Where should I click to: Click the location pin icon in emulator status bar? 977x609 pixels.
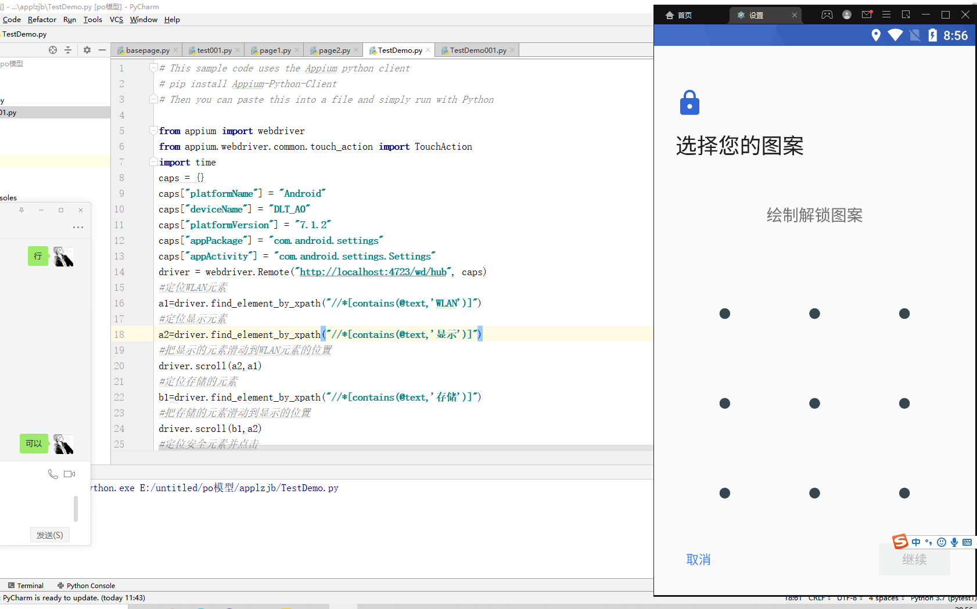pos(877,35)
